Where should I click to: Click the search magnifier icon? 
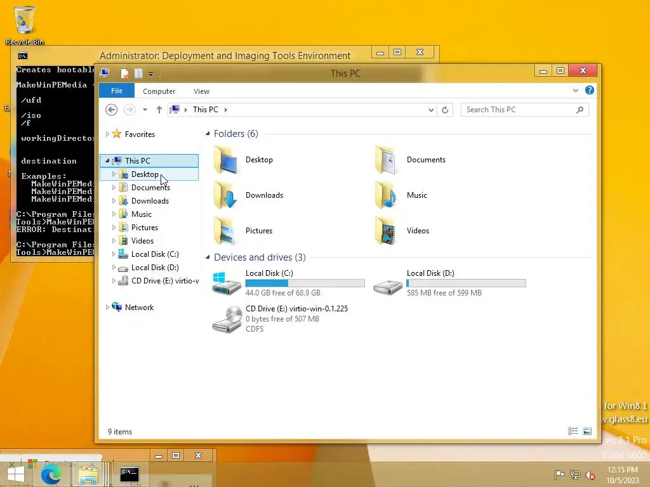(x=580, y=110)
